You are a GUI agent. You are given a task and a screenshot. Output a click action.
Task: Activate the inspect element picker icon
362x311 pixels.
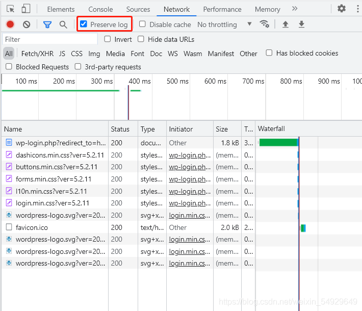pyautogui.click(x=10, y=9)
